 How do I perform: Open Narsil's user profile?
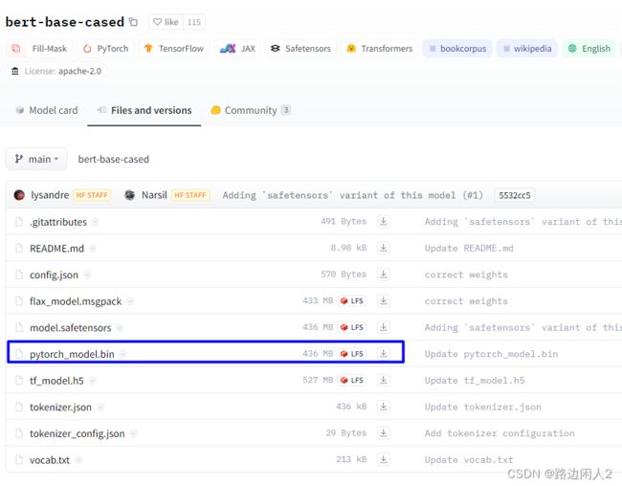pos(154,195)
